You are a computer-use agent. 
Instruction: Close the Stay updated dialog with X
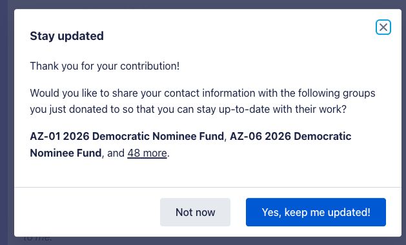point(383,27)
